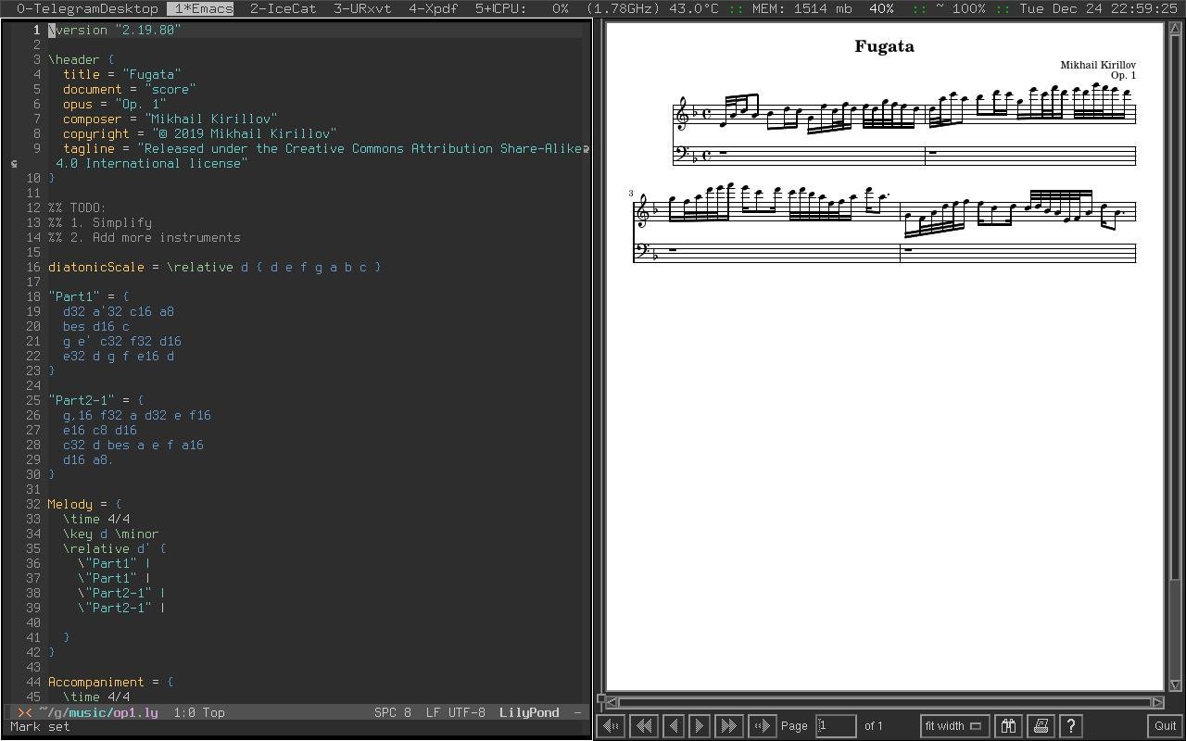Click the LilyPond major mode indicator

click(x=529, y=712)
